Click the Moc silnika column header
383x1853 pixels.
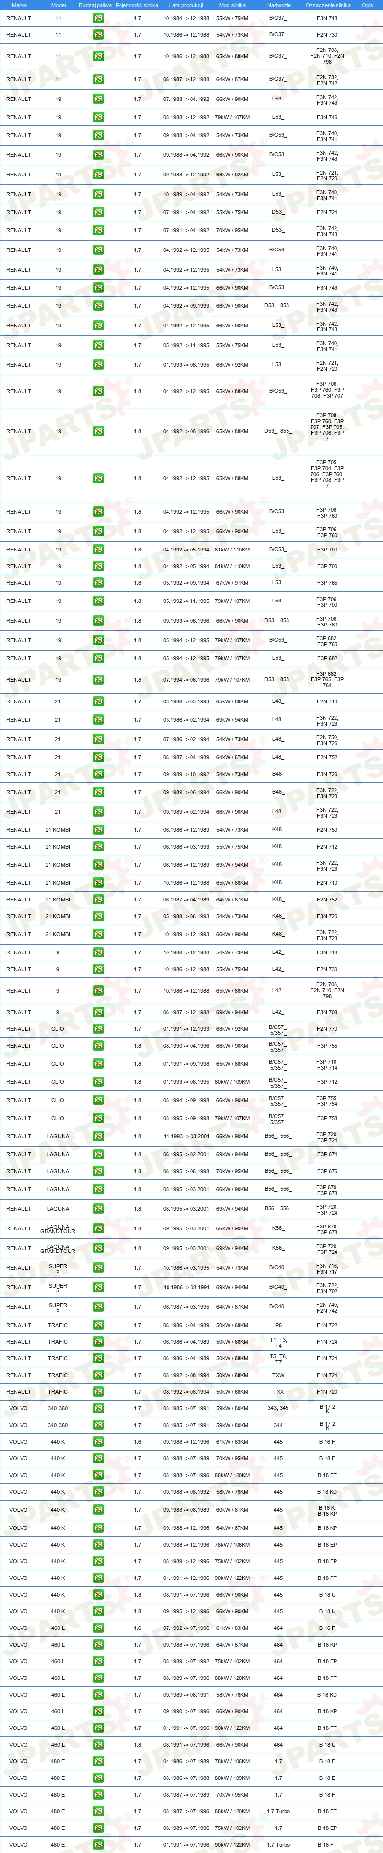click(x=232, y=5)
